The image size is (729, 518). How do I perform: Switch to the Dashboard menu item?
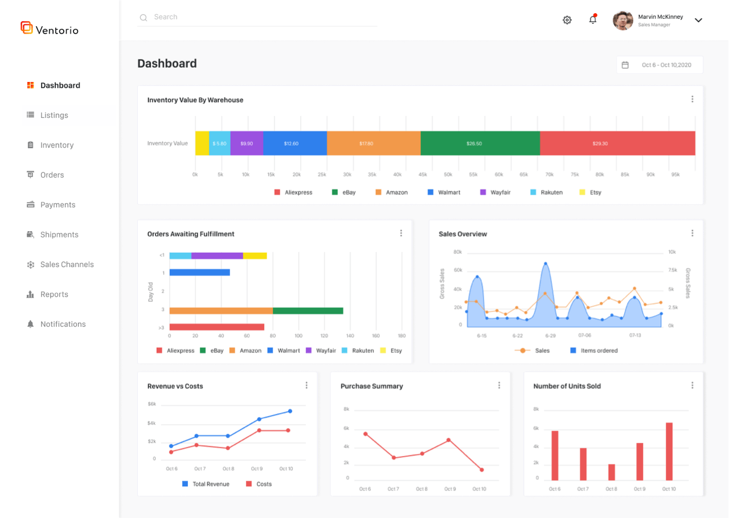pyautogui.click(x=60, y=85)
